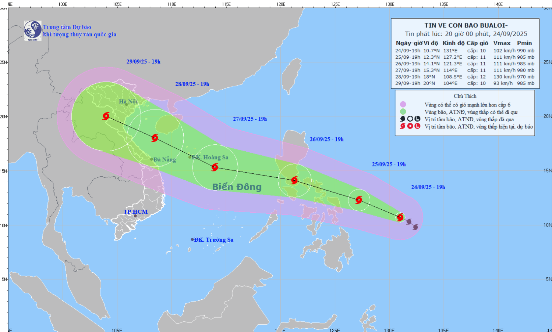Select the 27/09/25 - 19h time label
552x332 pixels.
pos(250,119)
